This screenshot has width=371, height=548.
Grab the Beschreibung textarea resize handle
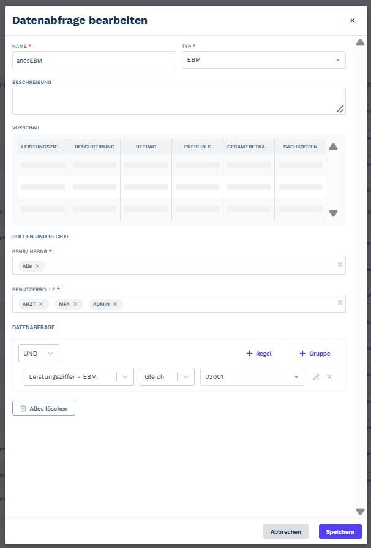tap(340, 109)
